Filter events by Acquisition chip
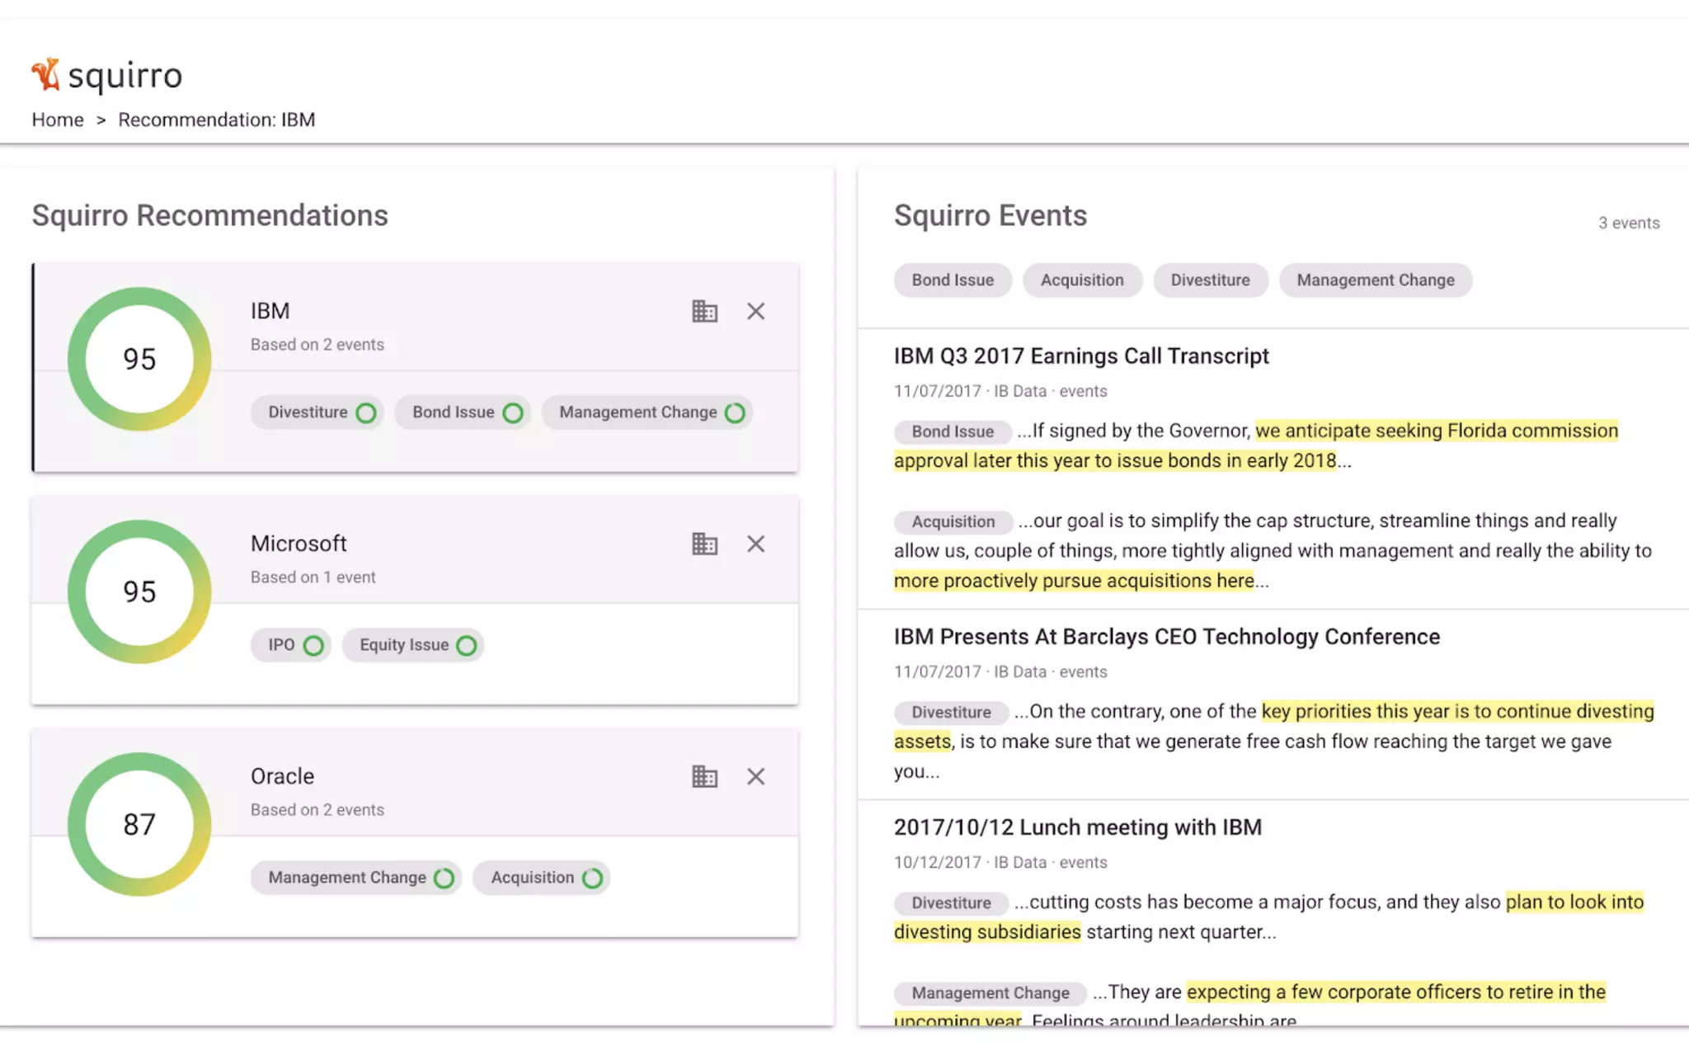 click(x=1082, y=280)
